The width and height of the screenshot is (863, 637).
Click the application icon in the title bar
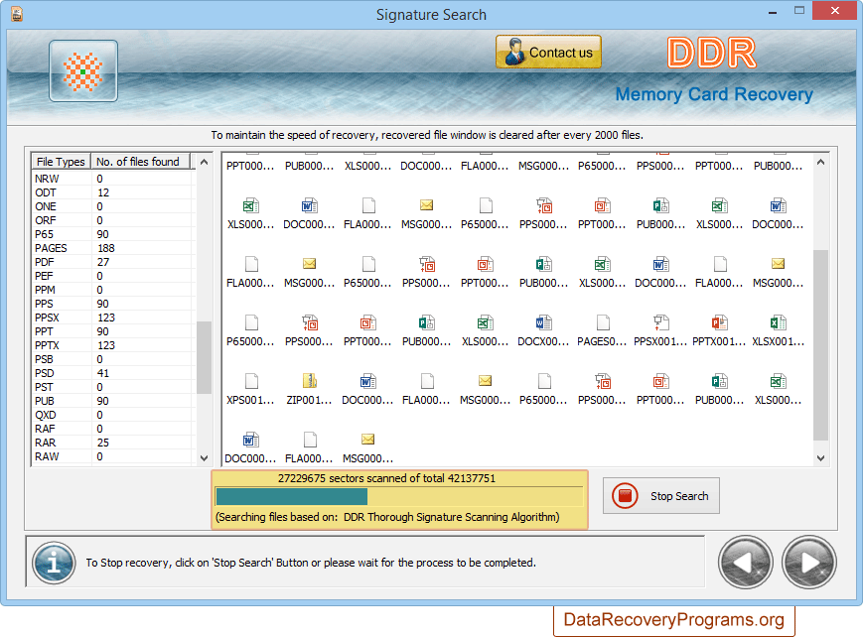(17, 14)
